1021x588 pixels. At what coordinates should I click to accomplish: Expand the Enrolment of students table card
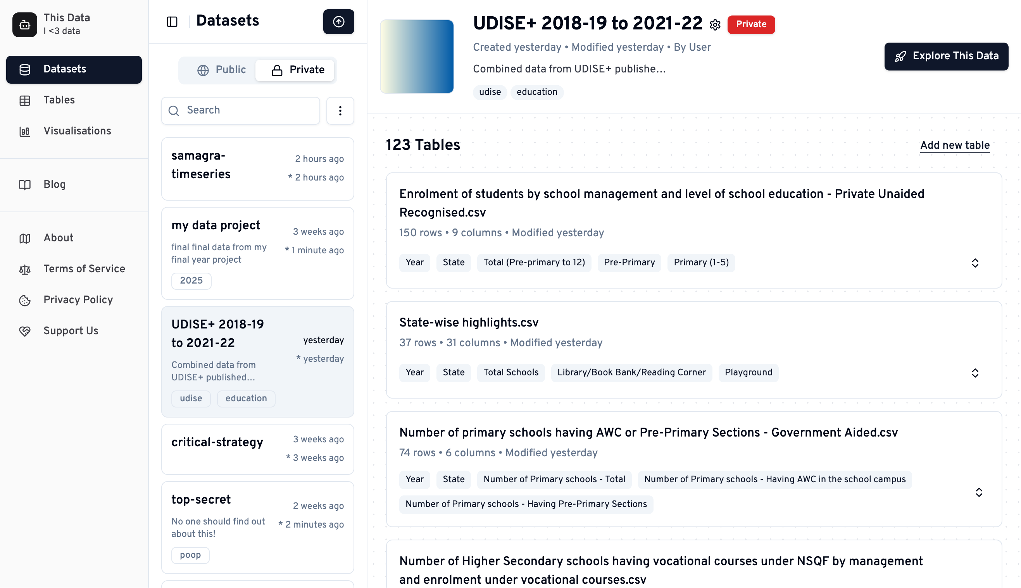click(974, 263)
